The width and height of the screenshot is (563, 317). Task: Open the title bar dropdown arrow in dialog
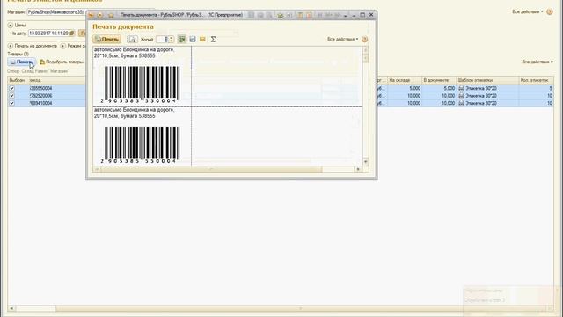(x=346, y=16)
